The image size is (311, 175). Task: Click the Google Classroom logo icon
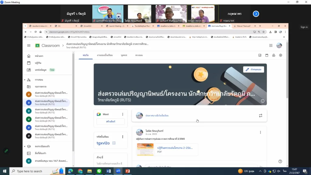(37, 46)
